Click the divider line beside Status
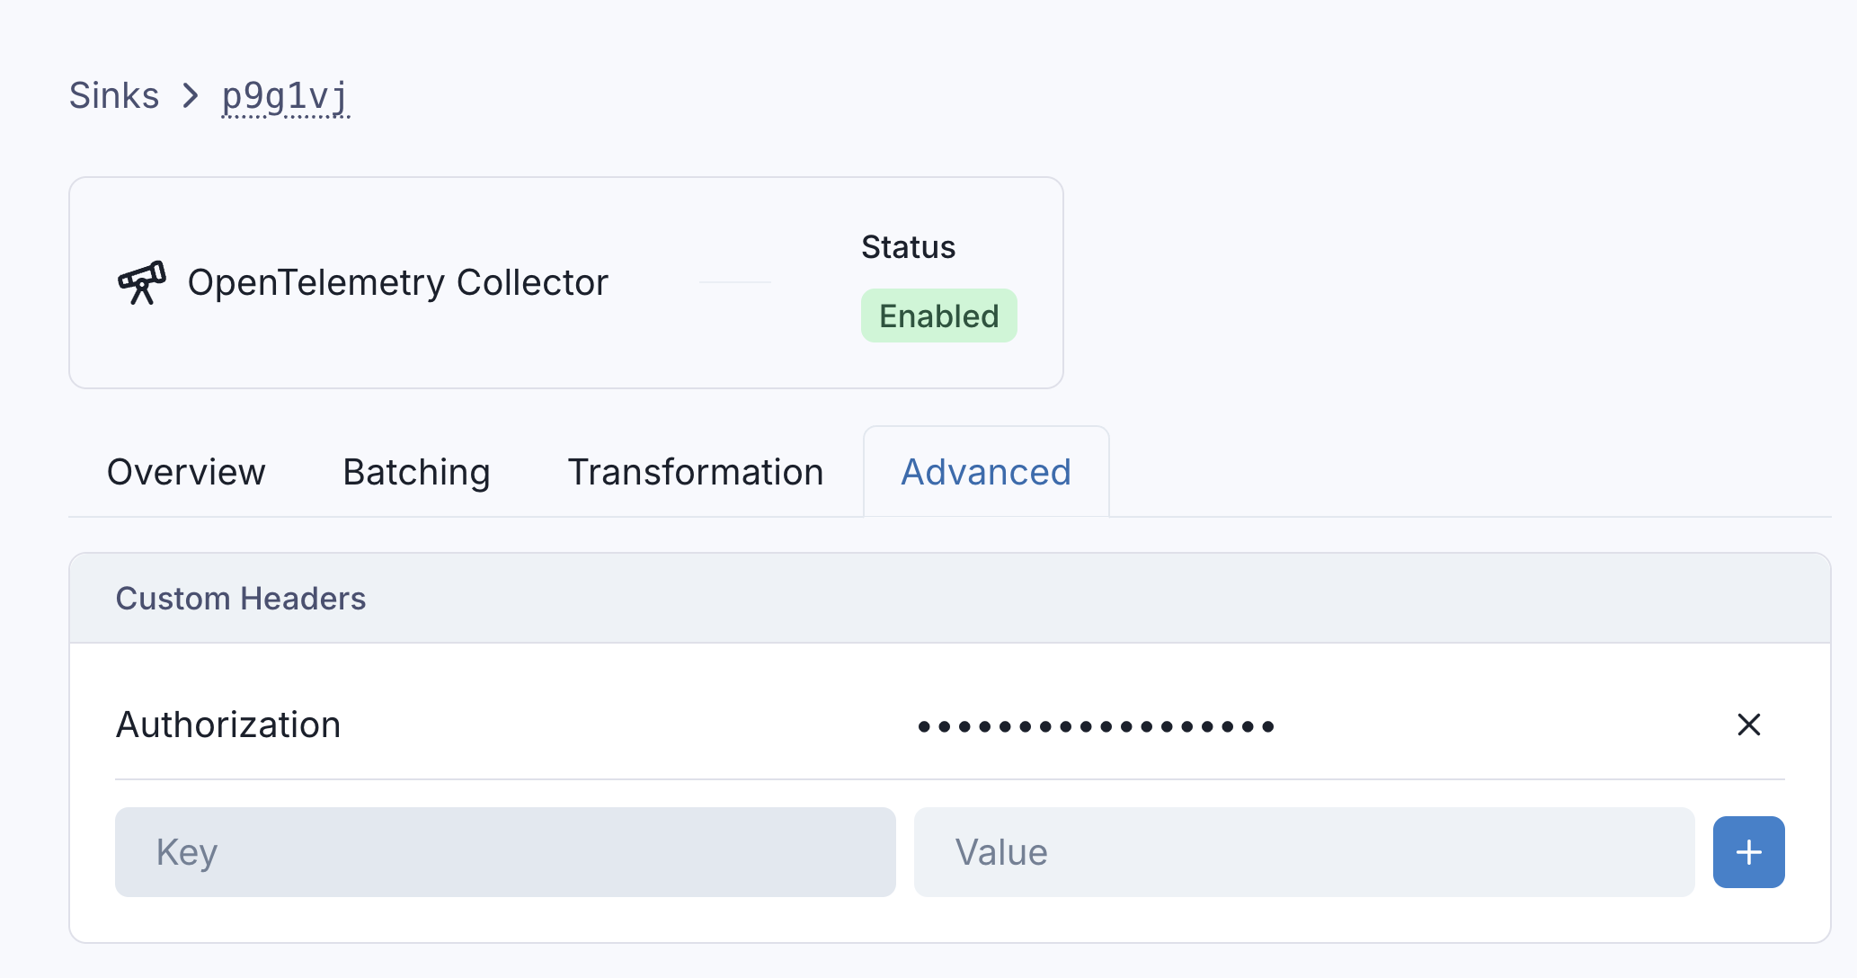Viewport: 1857px width, 978px height. [x=735, y=282]
